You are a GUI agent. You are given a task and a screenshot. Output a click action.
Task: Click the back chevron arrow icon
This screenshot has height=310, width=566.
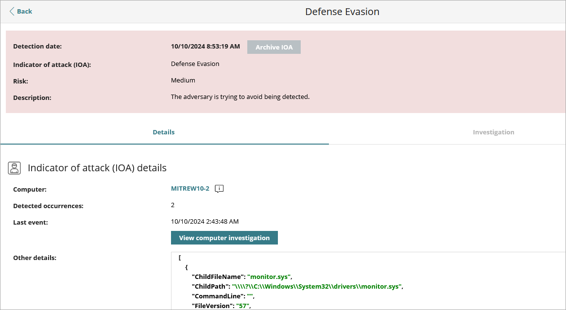[x=12, y=11]
